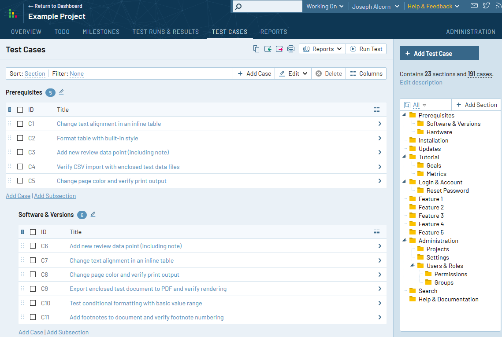Click the Edit description link
The width and height of the screenshot is (502, 337).
(421, 82)
